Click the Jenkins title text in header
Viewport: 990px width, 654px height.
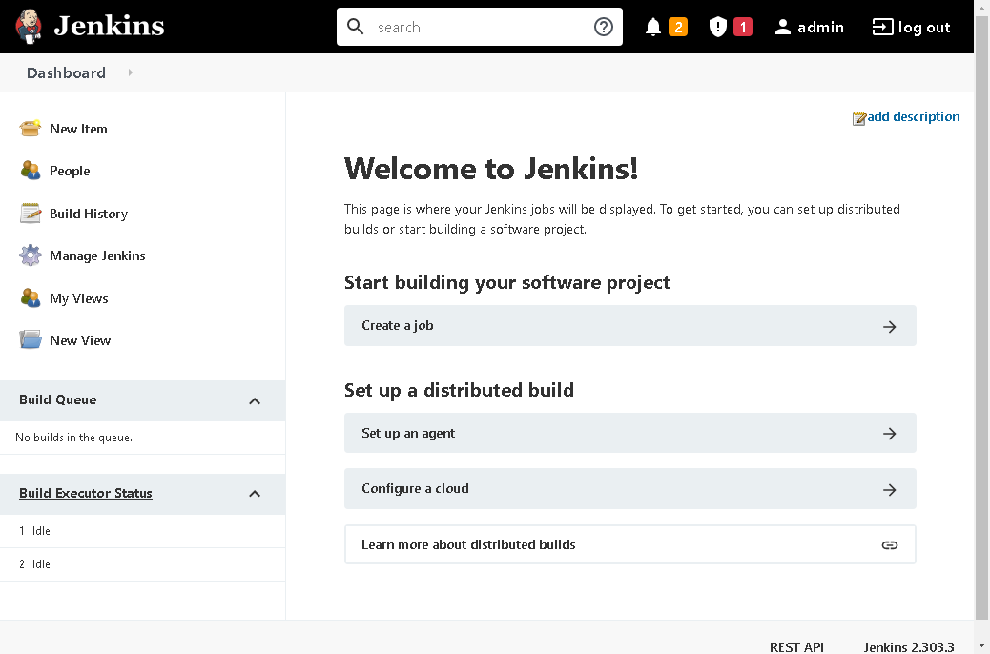[110, 26]
